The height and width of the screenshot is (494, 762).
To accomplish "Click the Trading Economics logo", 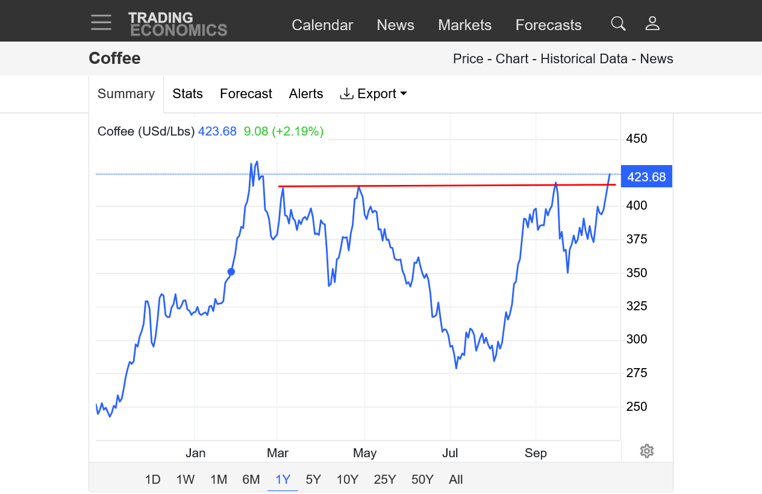I will tap(177, 24).
